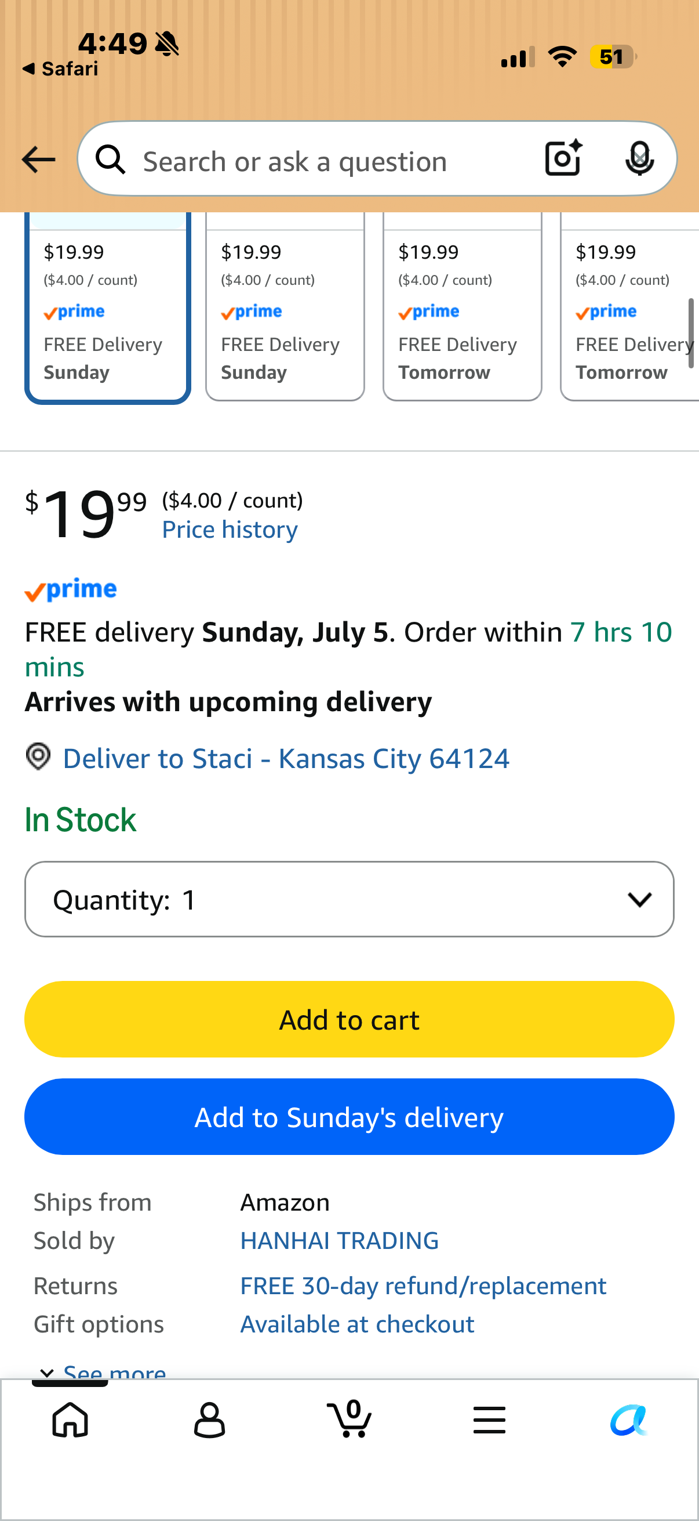Select the second $19.99 Sunday delivery option
Image resolution: width=699 pixels, height=1521 pixels.
pos(285,307)
